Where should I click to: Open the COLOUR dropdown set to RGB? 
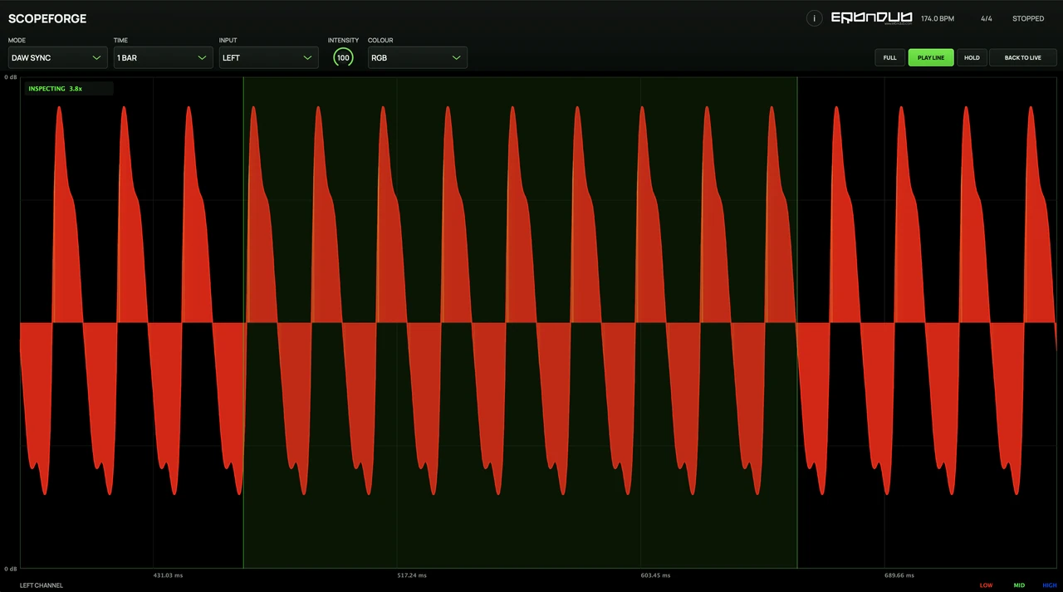click(x=418, y=58)
